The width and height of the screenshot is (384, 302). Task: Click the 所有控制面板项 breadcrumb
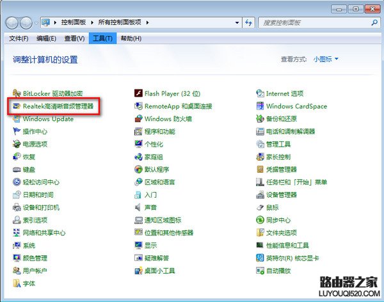pos(120,22)
